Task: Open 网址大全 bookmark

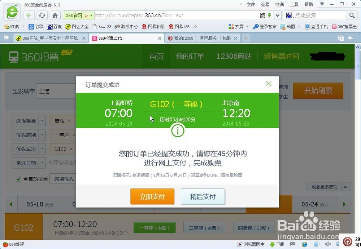Action: 77,27
